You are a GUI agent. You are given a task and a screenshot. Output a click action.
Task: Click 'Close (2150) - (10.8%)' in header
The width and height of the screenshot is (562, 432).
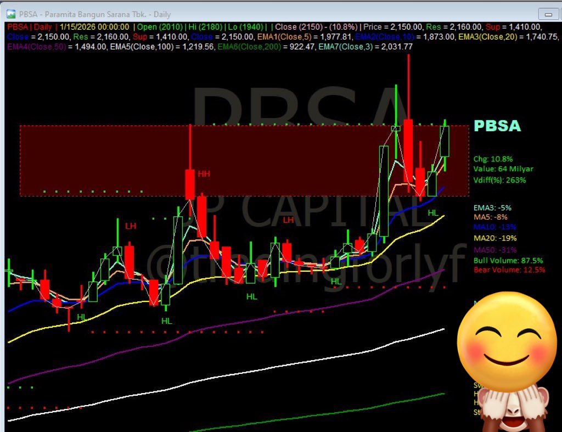click(316, 27)
